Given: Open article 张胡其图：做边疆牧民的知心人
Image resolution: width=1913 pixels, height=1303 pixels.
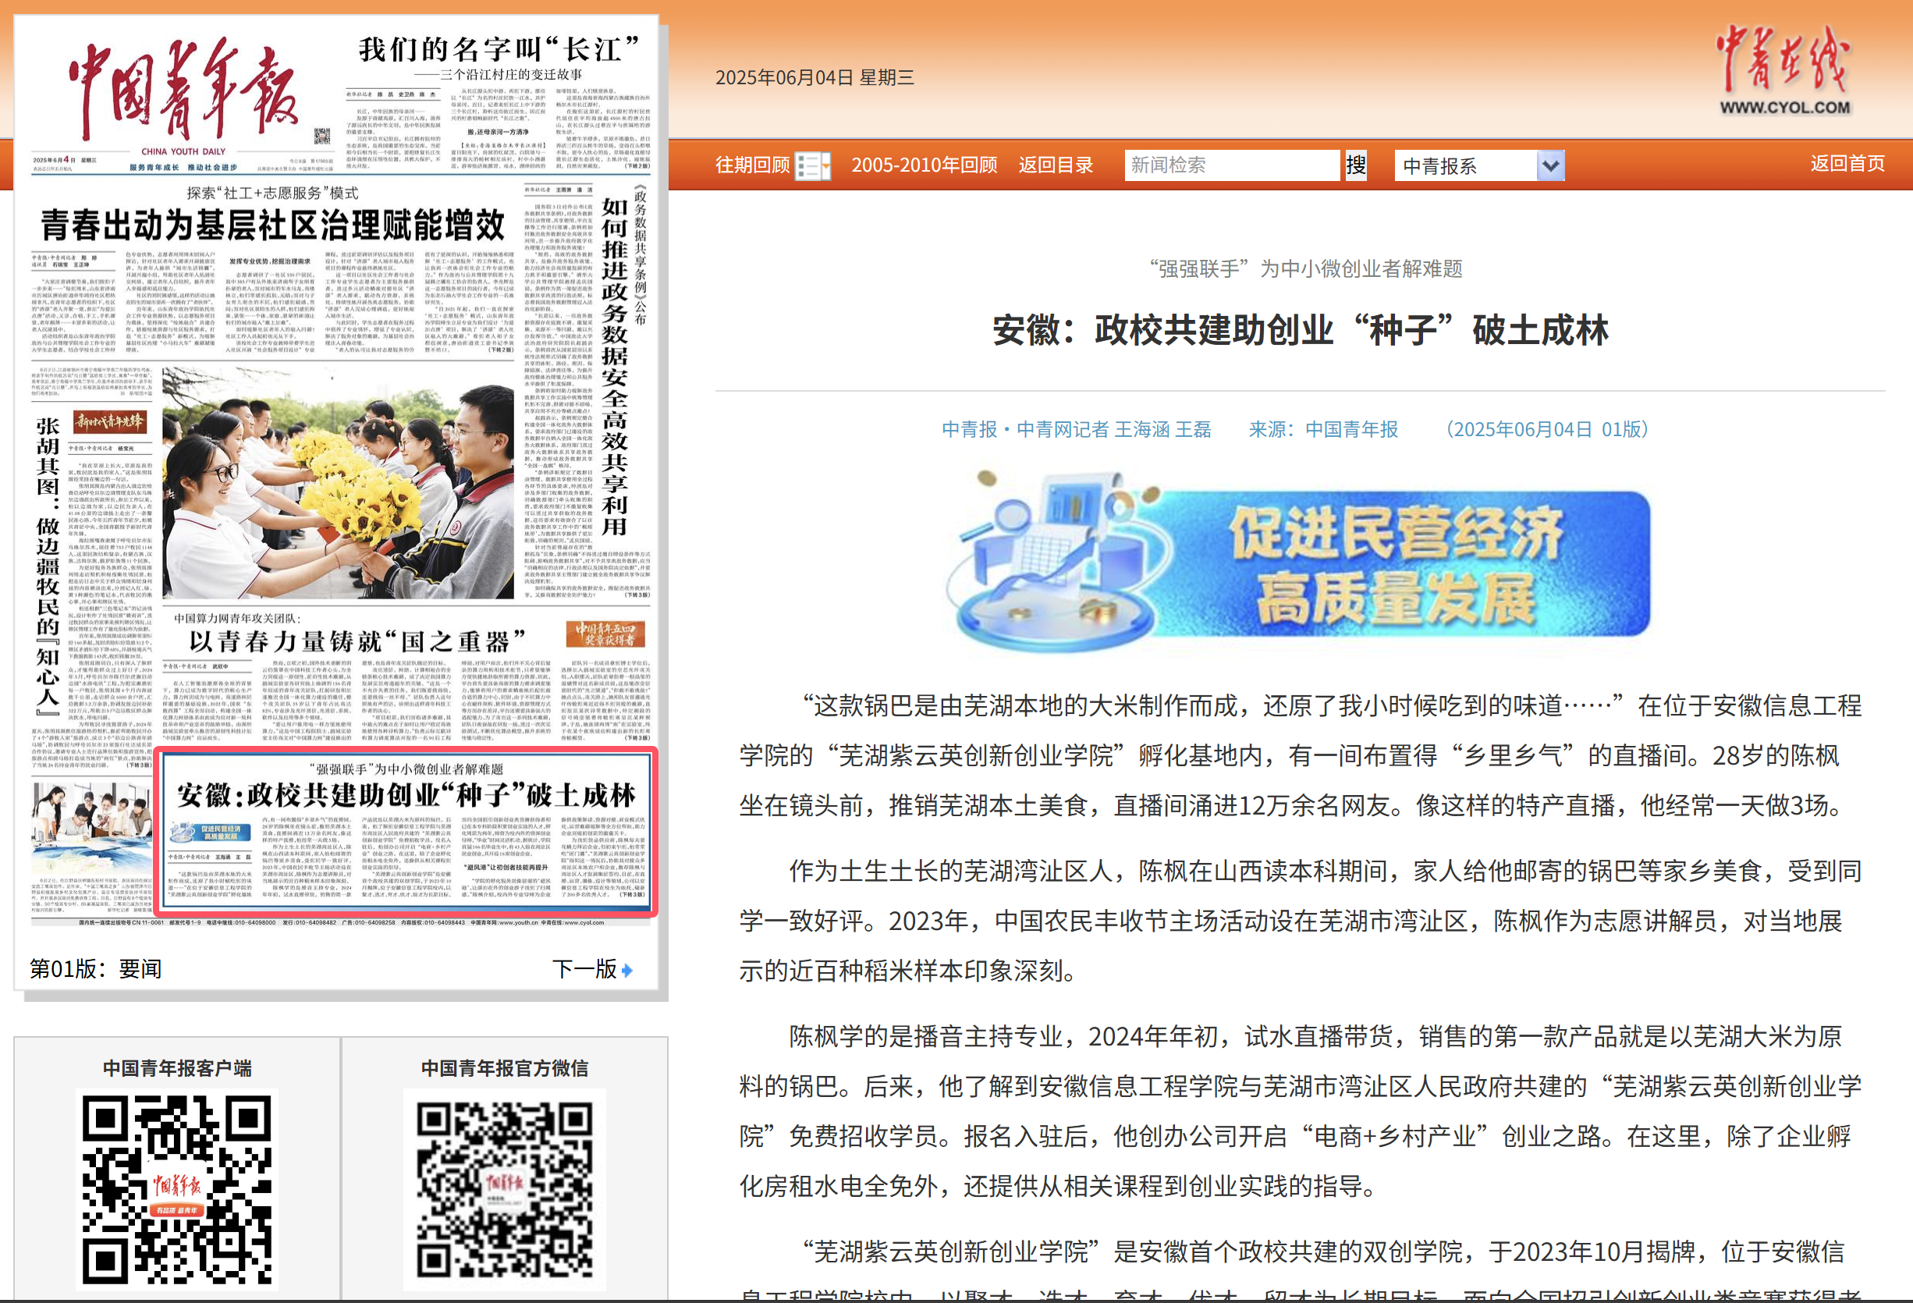Looking at the screenshot, I should coord(48,566).
